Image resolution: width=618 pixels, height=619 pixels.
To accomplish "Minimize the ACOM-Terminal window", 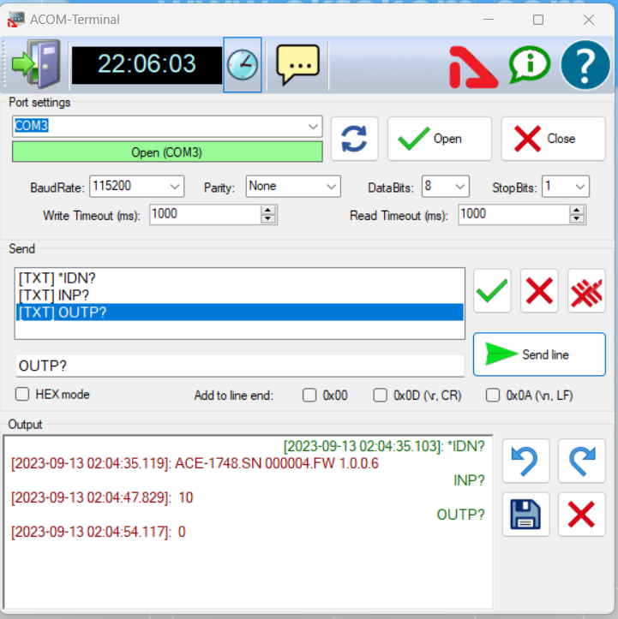I will click(489, 20).
